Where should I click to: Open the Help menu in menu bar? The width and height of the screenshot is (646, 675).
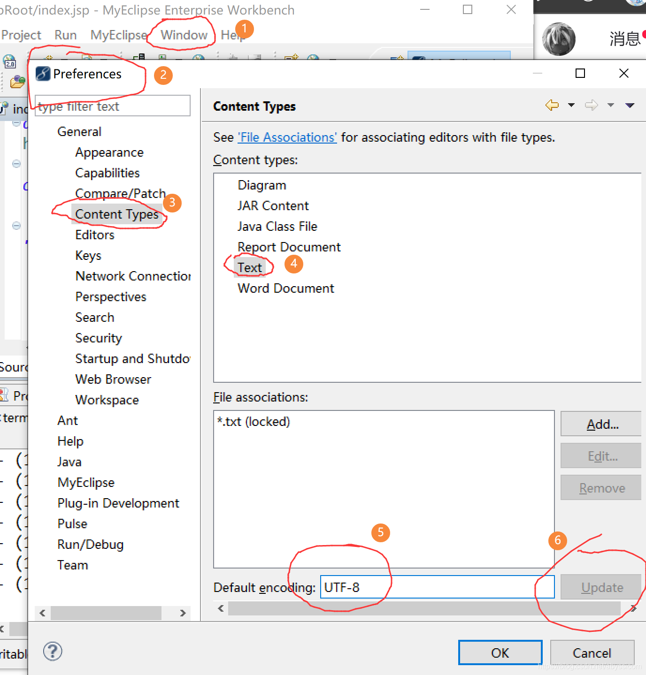pos(232,35)
